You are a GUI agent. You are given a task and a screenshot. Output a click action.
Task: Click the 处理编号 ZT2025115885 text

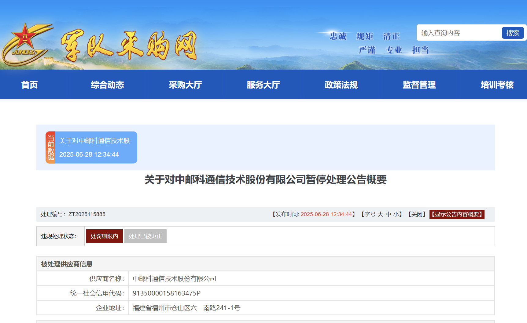73,214
